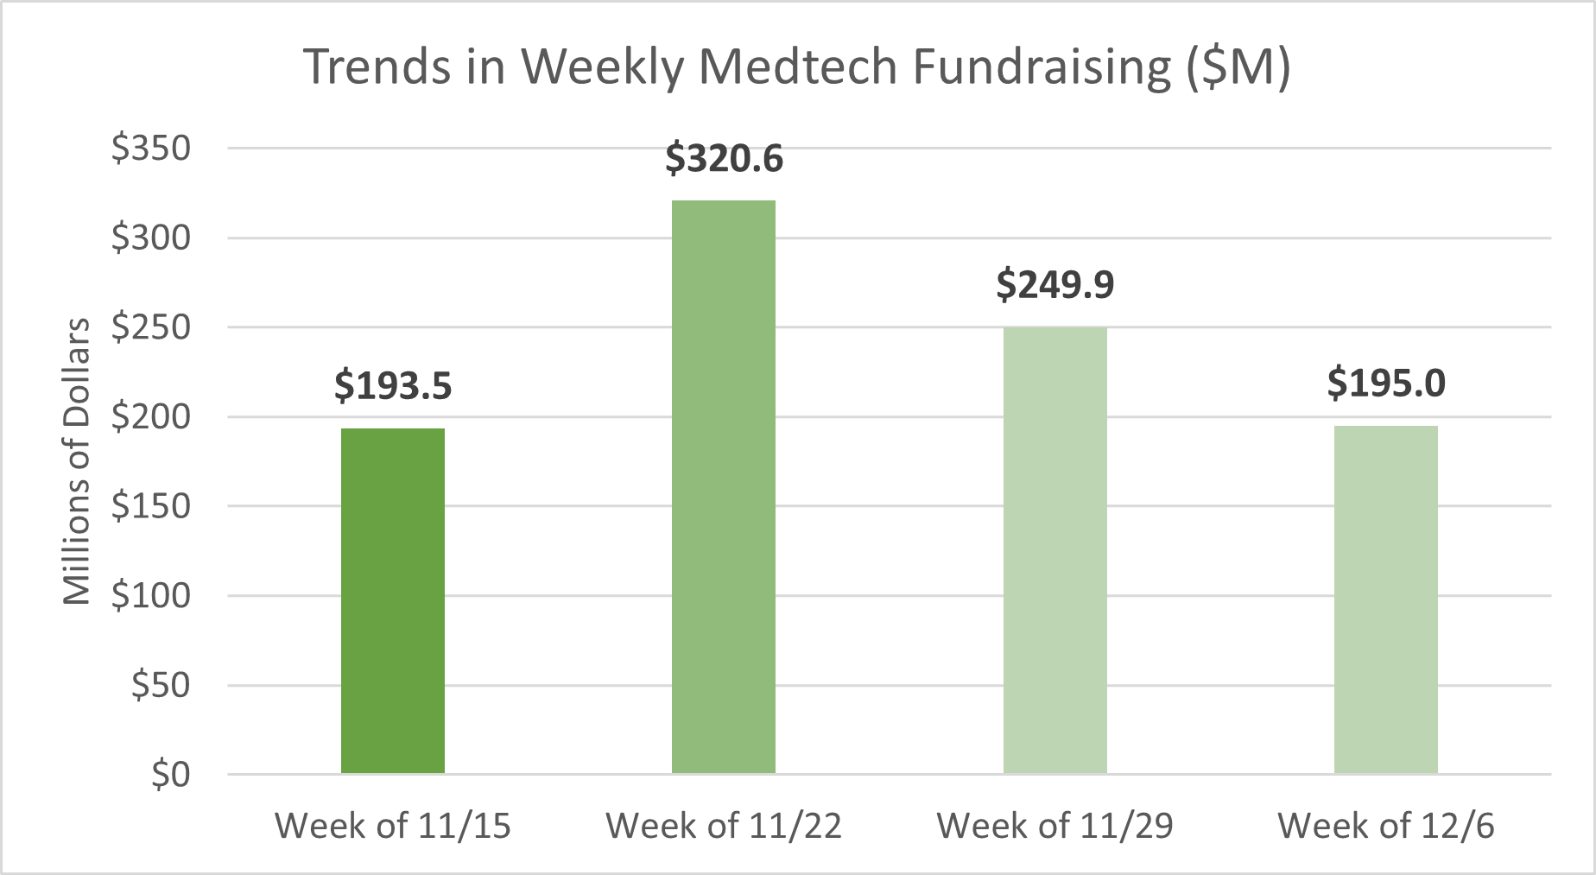Select the $150 y-axis tick label

coord(151,506)
